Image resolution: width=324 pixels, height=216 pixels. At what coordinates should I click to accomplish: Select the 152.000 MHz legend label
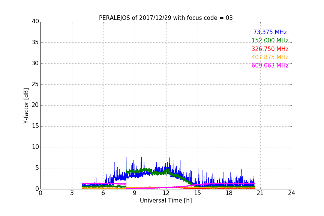(270, 40)
